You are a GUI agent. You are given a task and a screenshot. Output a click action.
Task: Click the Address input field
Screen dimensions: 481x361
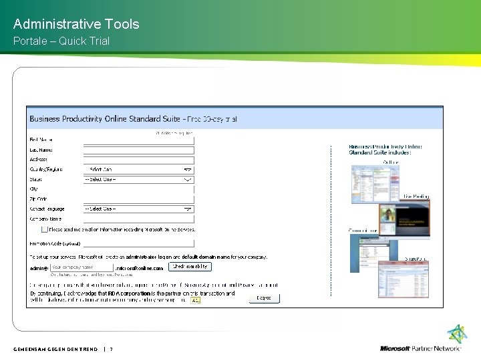click(x=139, y=160)
